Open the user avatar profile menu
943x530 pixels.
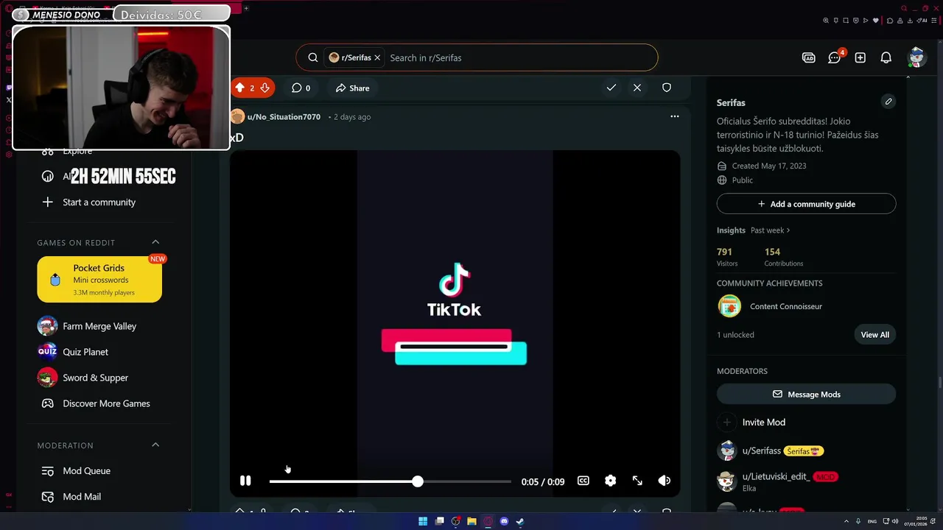[916, 57]
